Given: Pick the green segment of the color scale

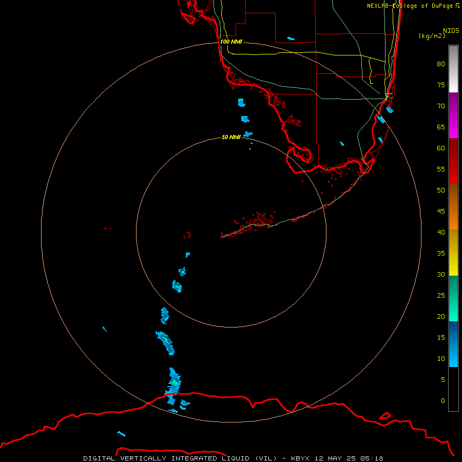Looking at the screenshot, I should pos(453,298).
